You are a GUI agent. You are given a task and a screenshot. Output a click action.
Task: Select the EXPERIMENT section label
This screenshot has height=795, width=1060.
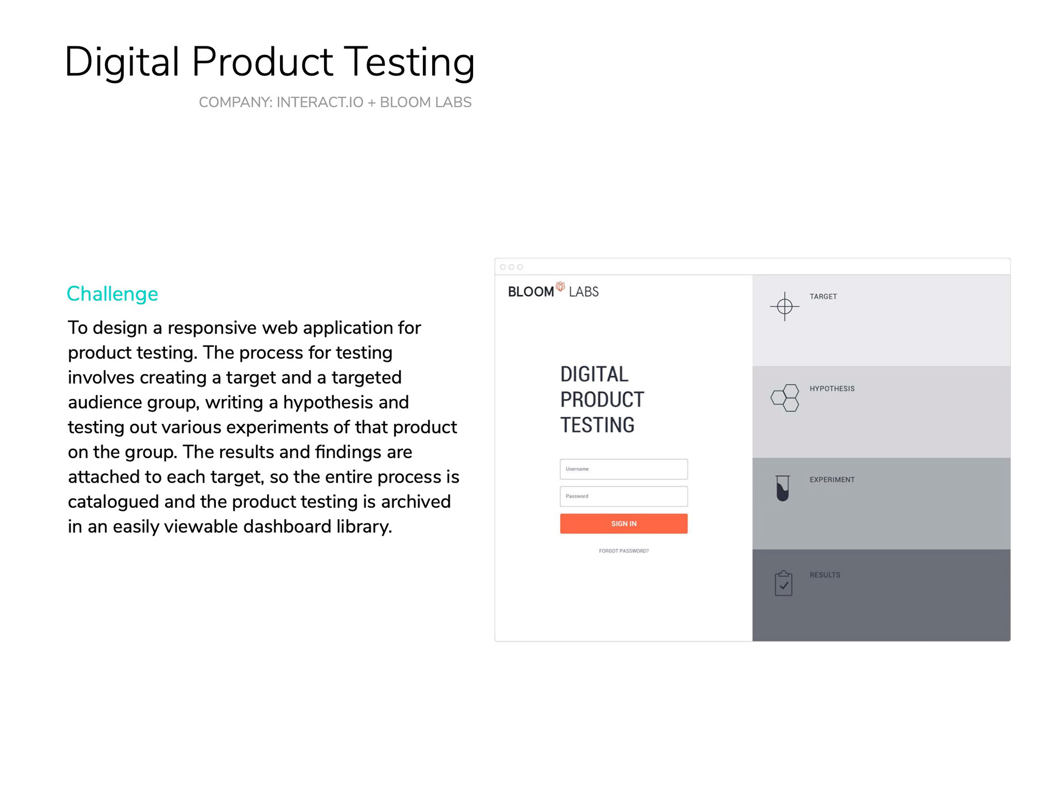pos(831,480)
